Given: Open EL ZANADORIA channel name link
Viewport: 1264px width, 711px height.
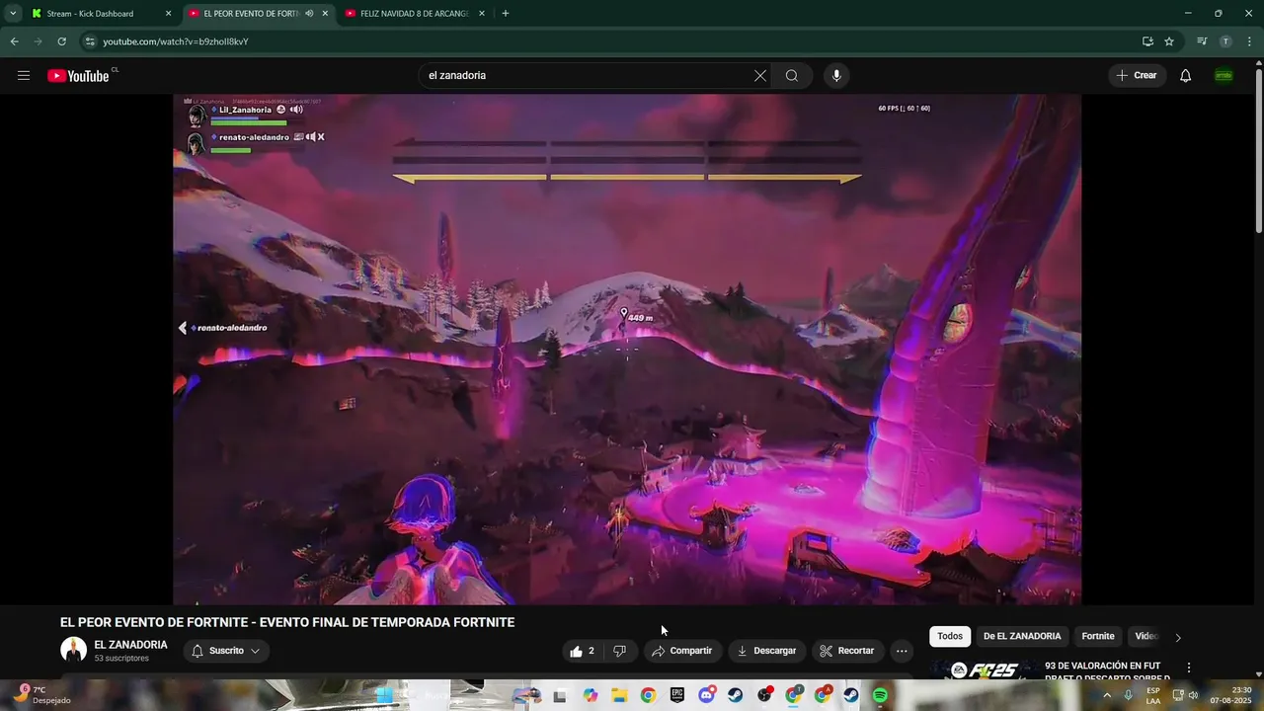Looking at the screenshot, I should 130,645.
